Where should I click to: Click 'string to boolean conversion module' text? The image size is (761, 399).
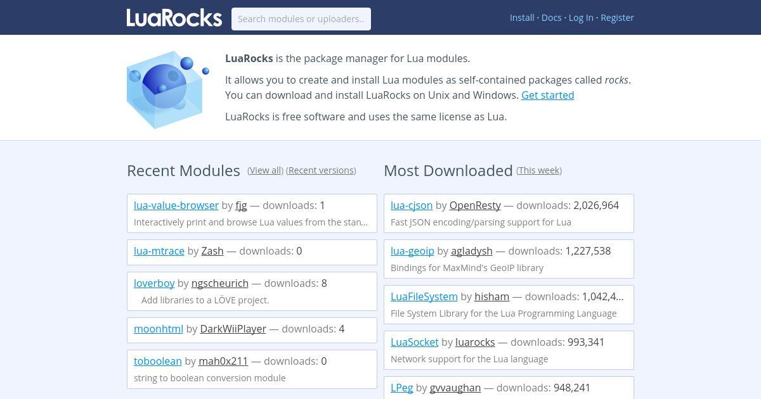210,378
